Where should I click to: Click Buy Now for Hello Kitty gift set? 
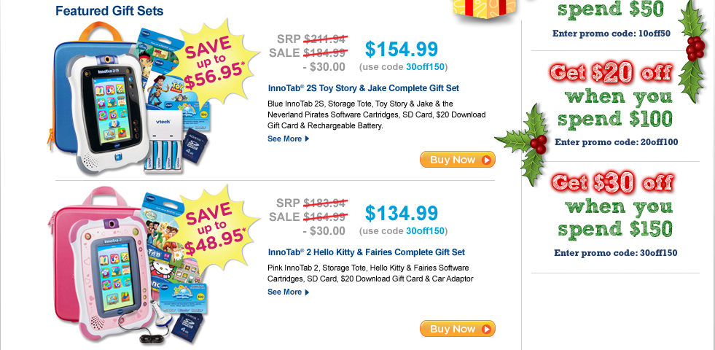point(458,329)
